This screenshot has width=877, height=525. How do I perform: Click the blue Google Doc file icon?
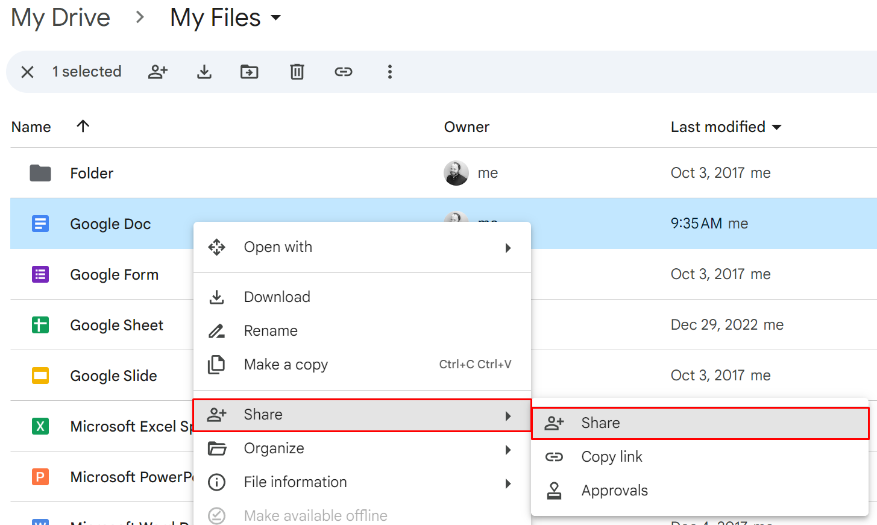[x=40, y=224]
